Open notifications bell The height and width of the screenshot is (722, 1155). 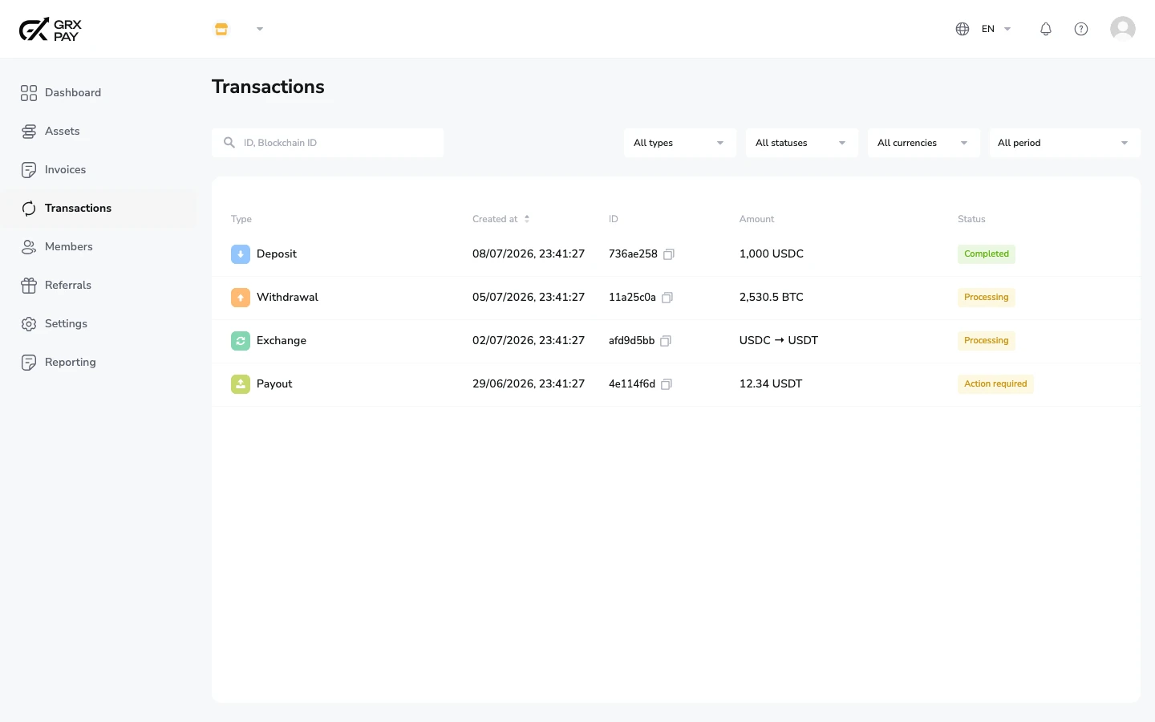[x=1046, y=29]
